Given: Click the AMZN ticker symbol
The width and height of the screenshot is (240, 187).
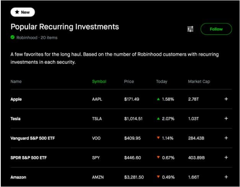Looking at the screenshot, I should pyautogui.click(x=98, y=177).
